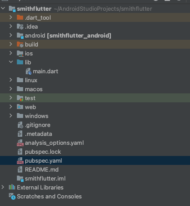
Task: Click the macos folder icon
Action: pyautogui.click(x=20, y=89)
